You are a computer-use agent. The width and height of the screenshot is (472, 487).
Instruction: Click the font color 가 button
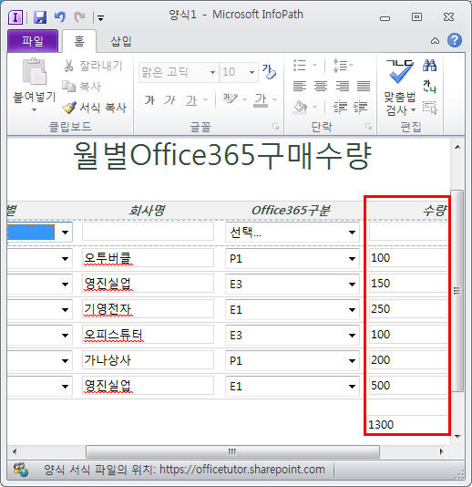261,99
